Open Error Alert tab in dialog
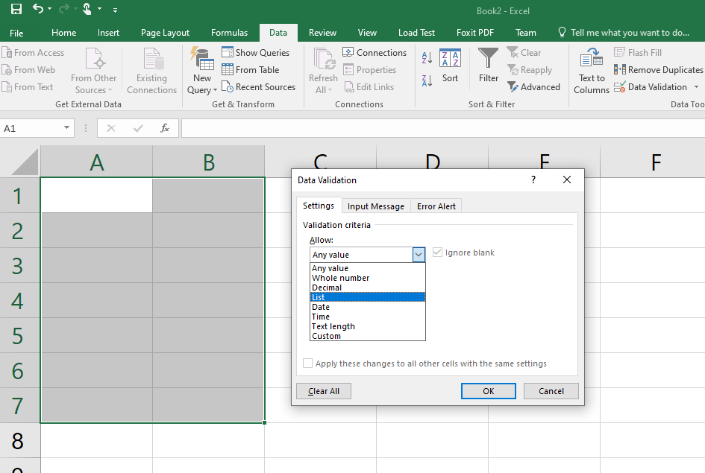This screenshot has width=705, height=473. (436, 206)
